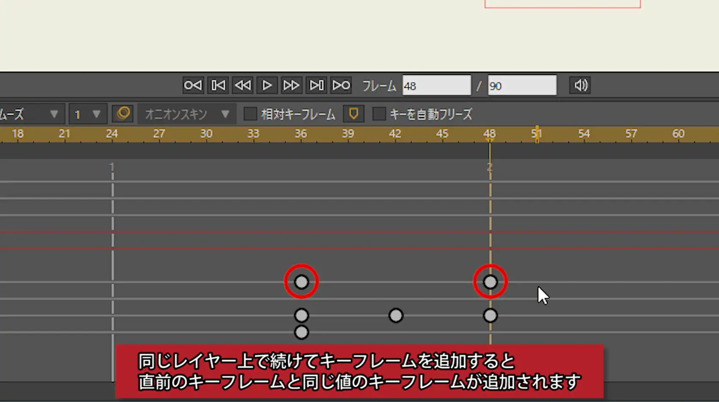
Task: Enable the 相対キーフレーム checkbox
Action: coord(250,114)
